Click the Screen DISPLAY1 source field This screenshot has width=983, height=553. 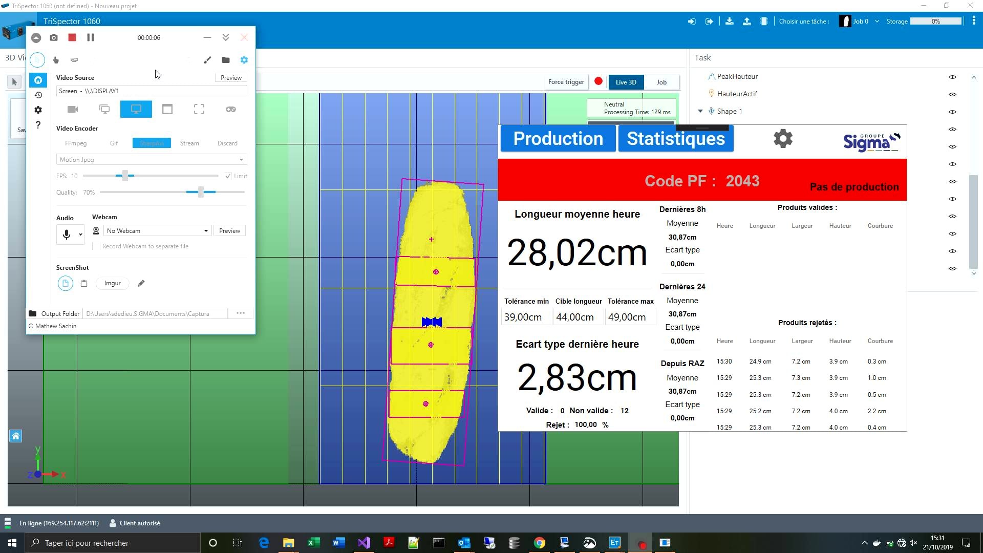152,91
